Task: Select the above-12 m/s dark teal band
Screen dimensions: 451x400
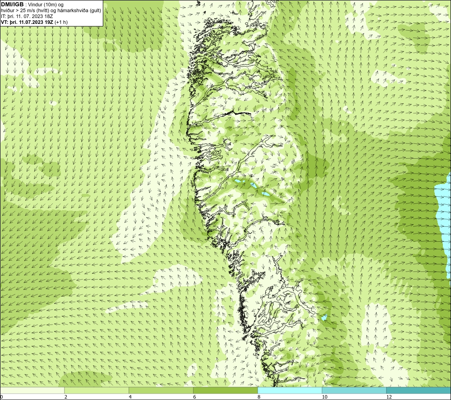Action: [419, 390]
